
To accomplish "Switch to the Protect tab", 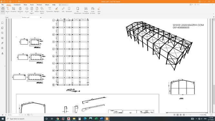I will click(39, 5).
